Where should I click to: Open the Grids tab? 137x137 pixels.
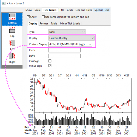point(70,10)
